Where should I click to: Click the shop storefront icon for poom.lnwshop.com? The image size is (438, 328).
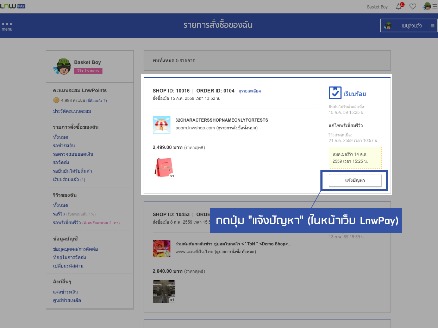(162, 124)
